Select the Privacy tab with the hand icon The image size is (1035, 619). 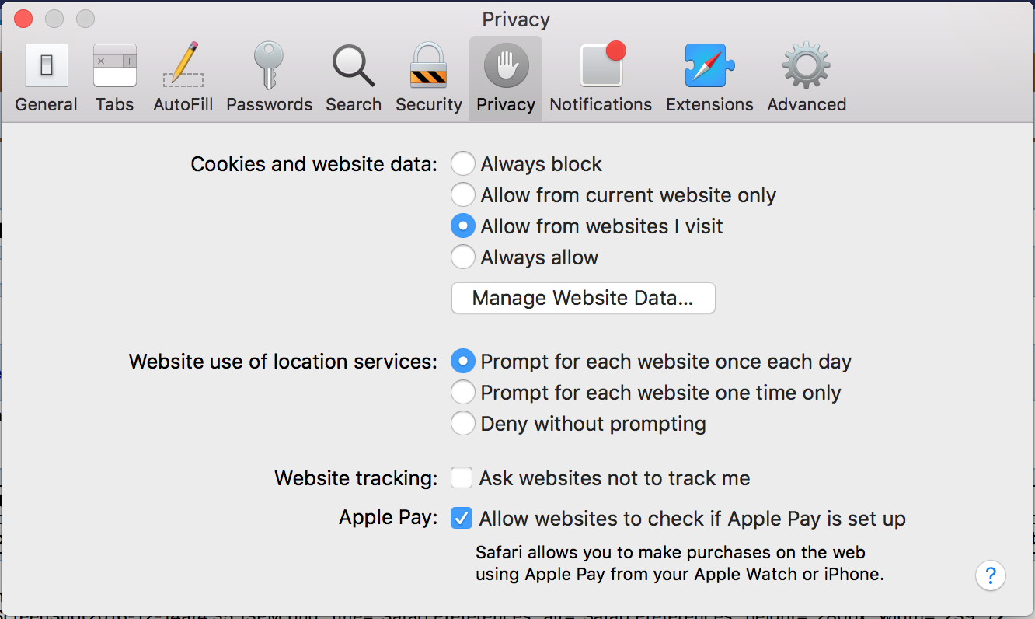(506, 78)
